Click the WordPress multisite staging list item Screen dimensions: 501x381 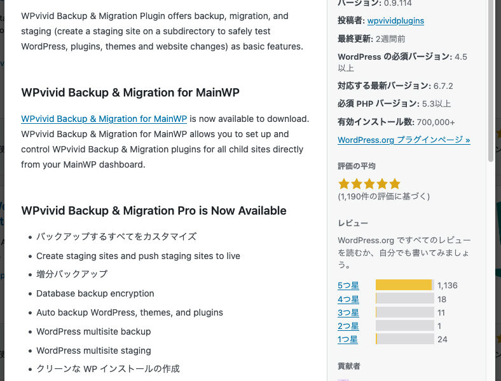coord(93,351)
